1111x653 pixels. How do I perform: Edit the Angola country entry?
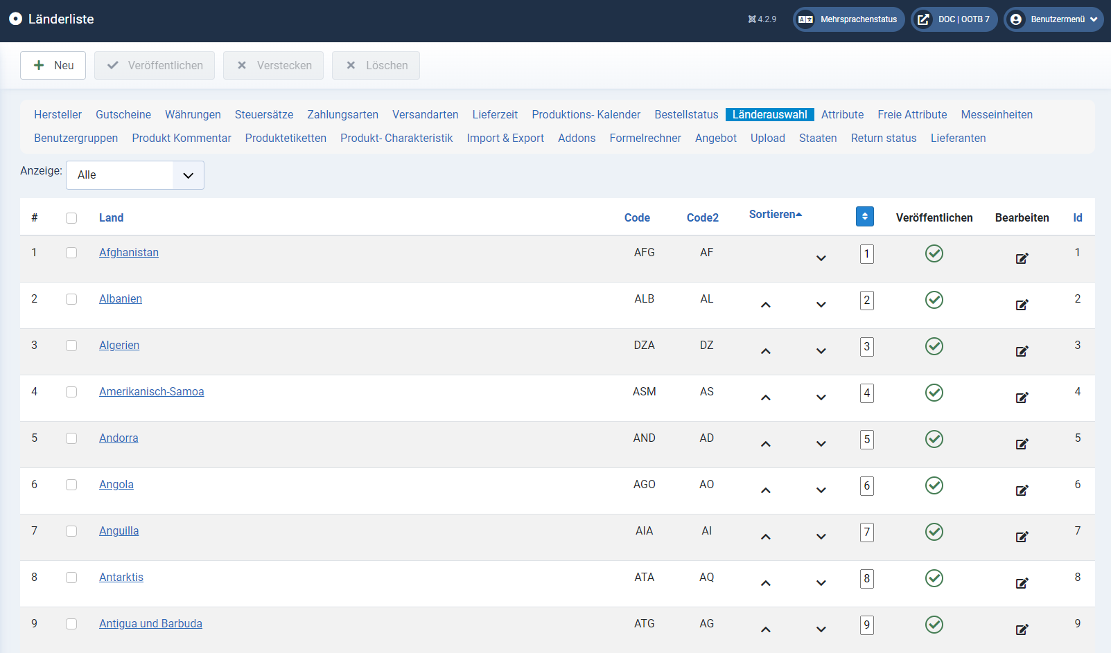(x=1022, y=490)
